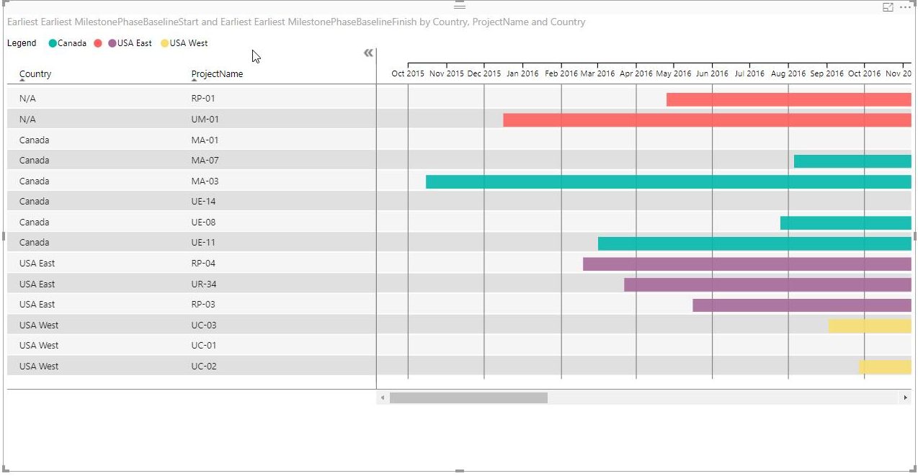
Task: Select the RP-03 purple Gantt bar
Action: [x=802, y=305]
